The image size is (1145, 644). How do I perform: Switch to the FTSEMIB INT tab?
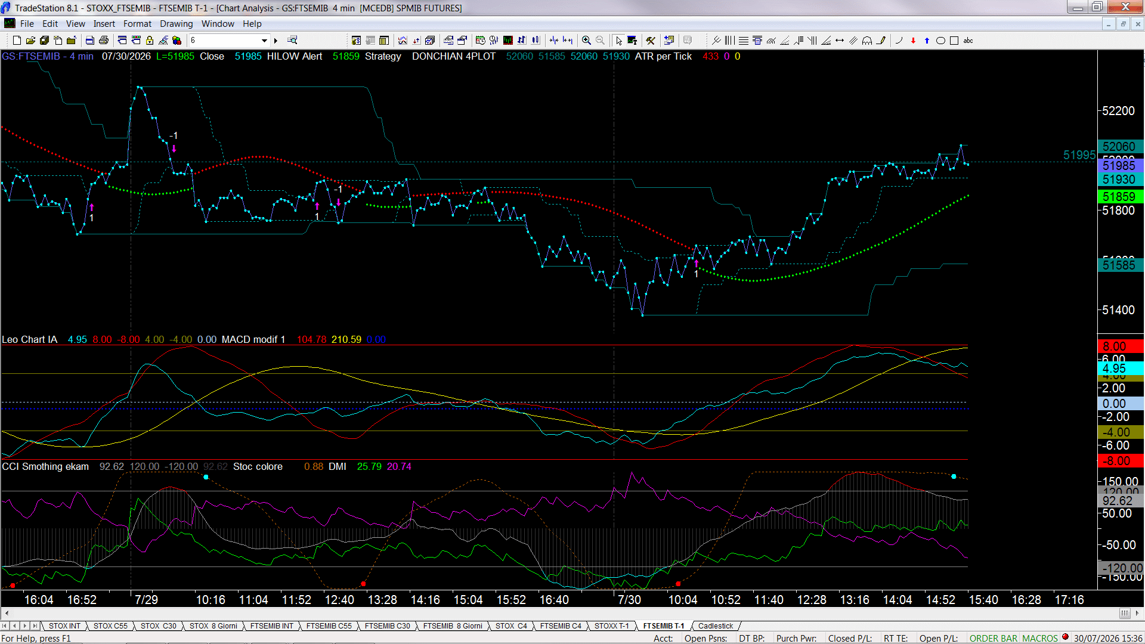272,626
